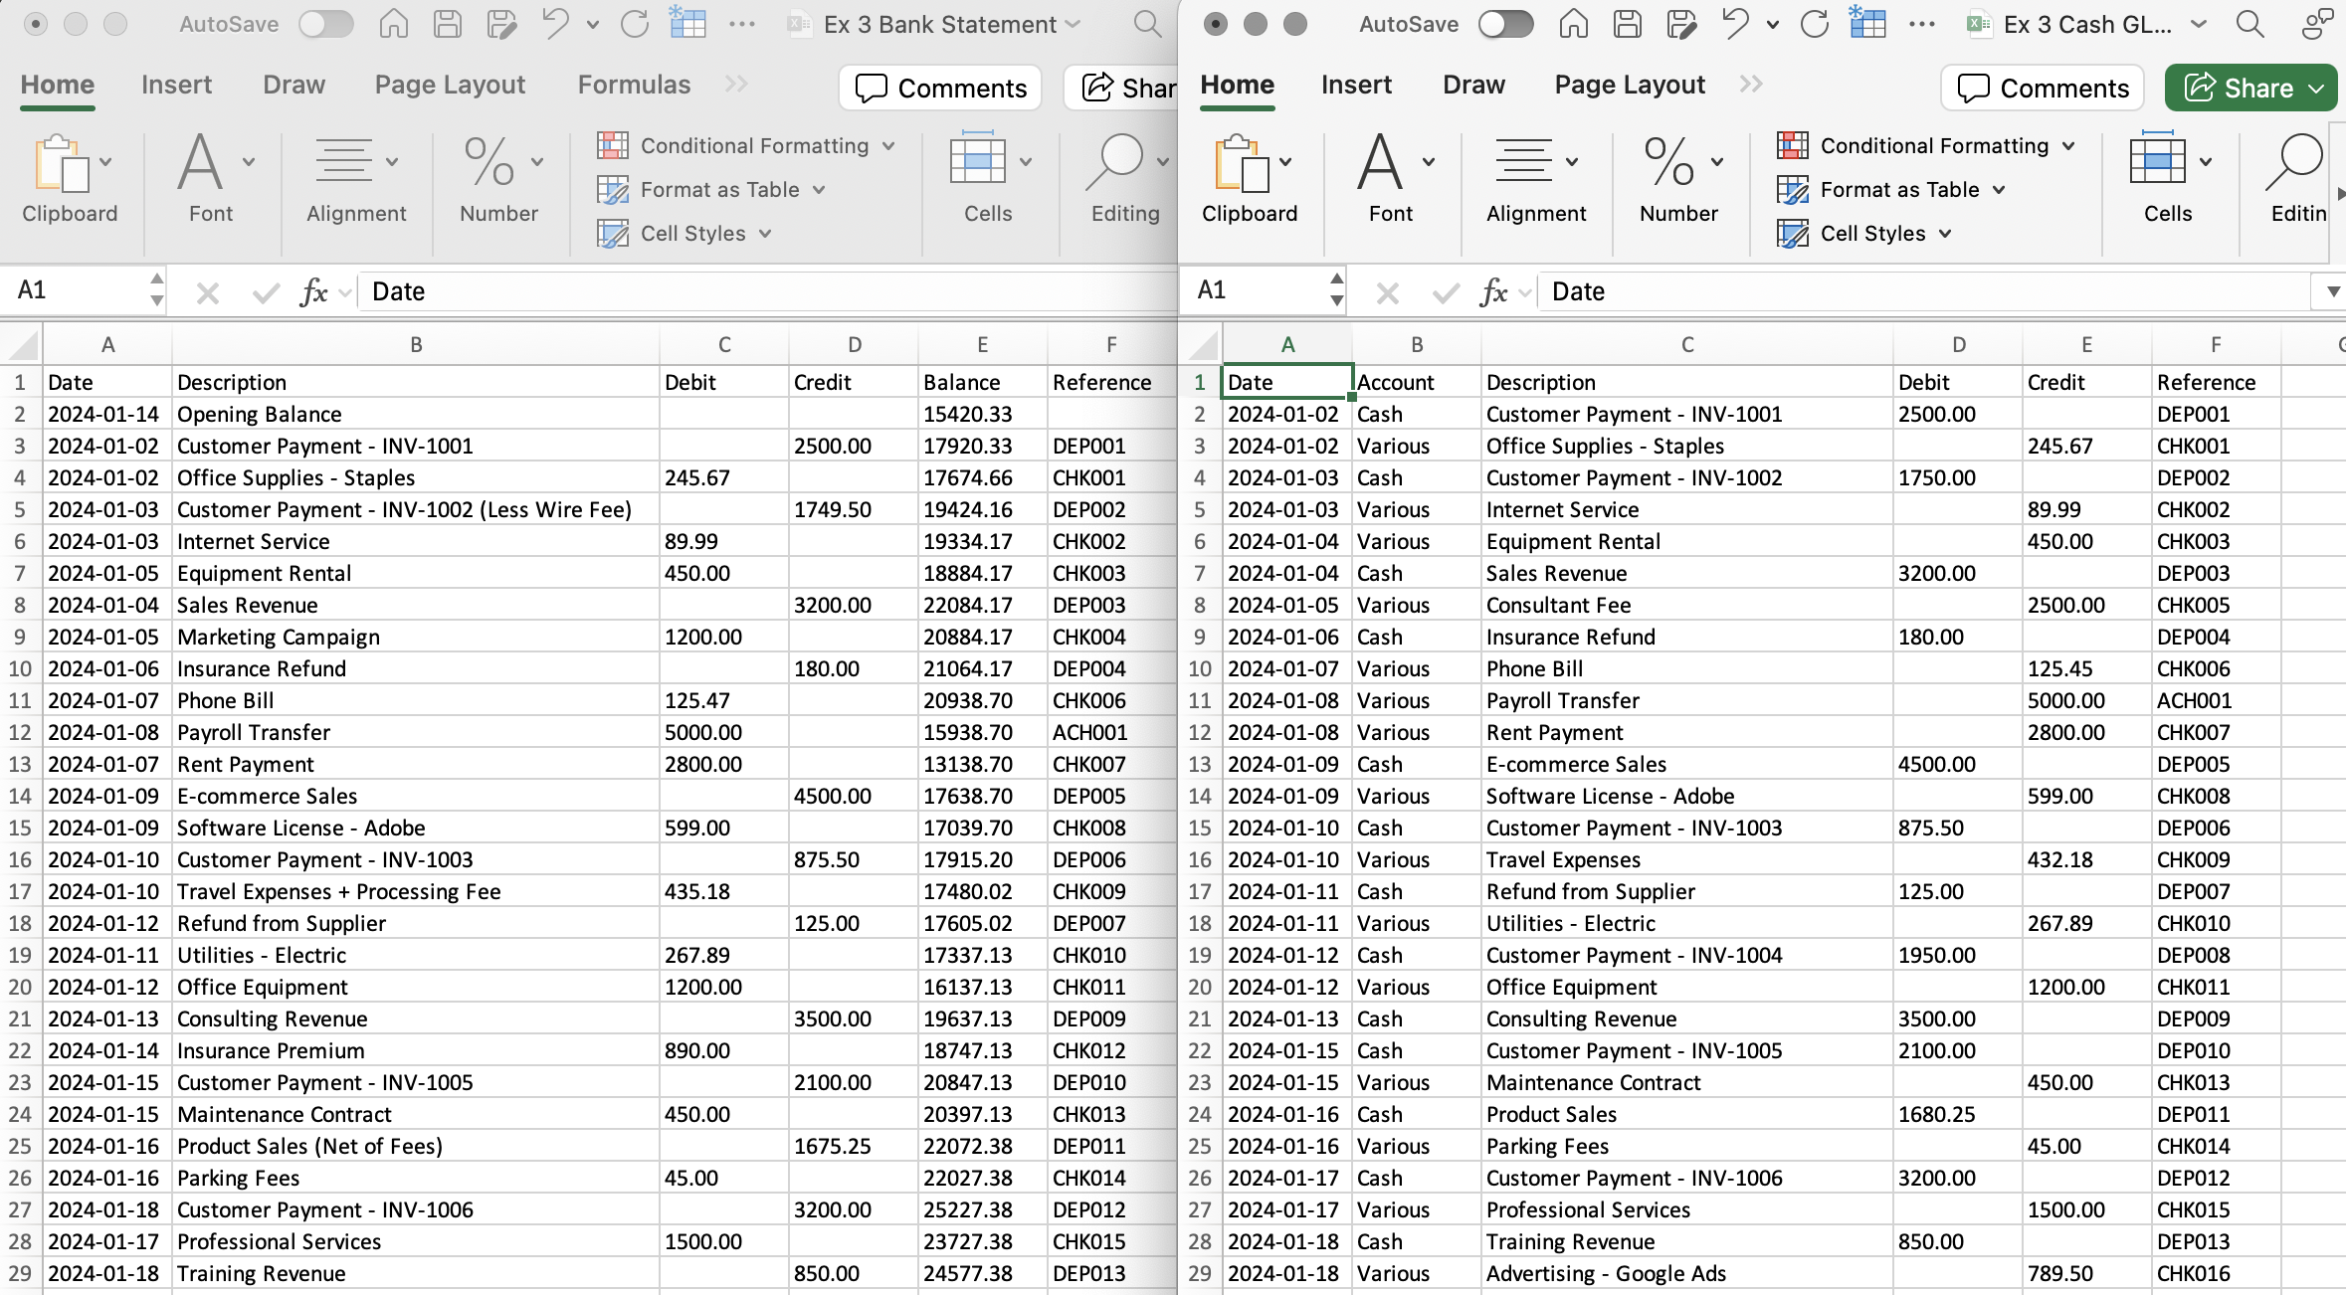
Task: Toggle AutoSave on in the Cash GL workbook
Action: tap(1505, 23)
